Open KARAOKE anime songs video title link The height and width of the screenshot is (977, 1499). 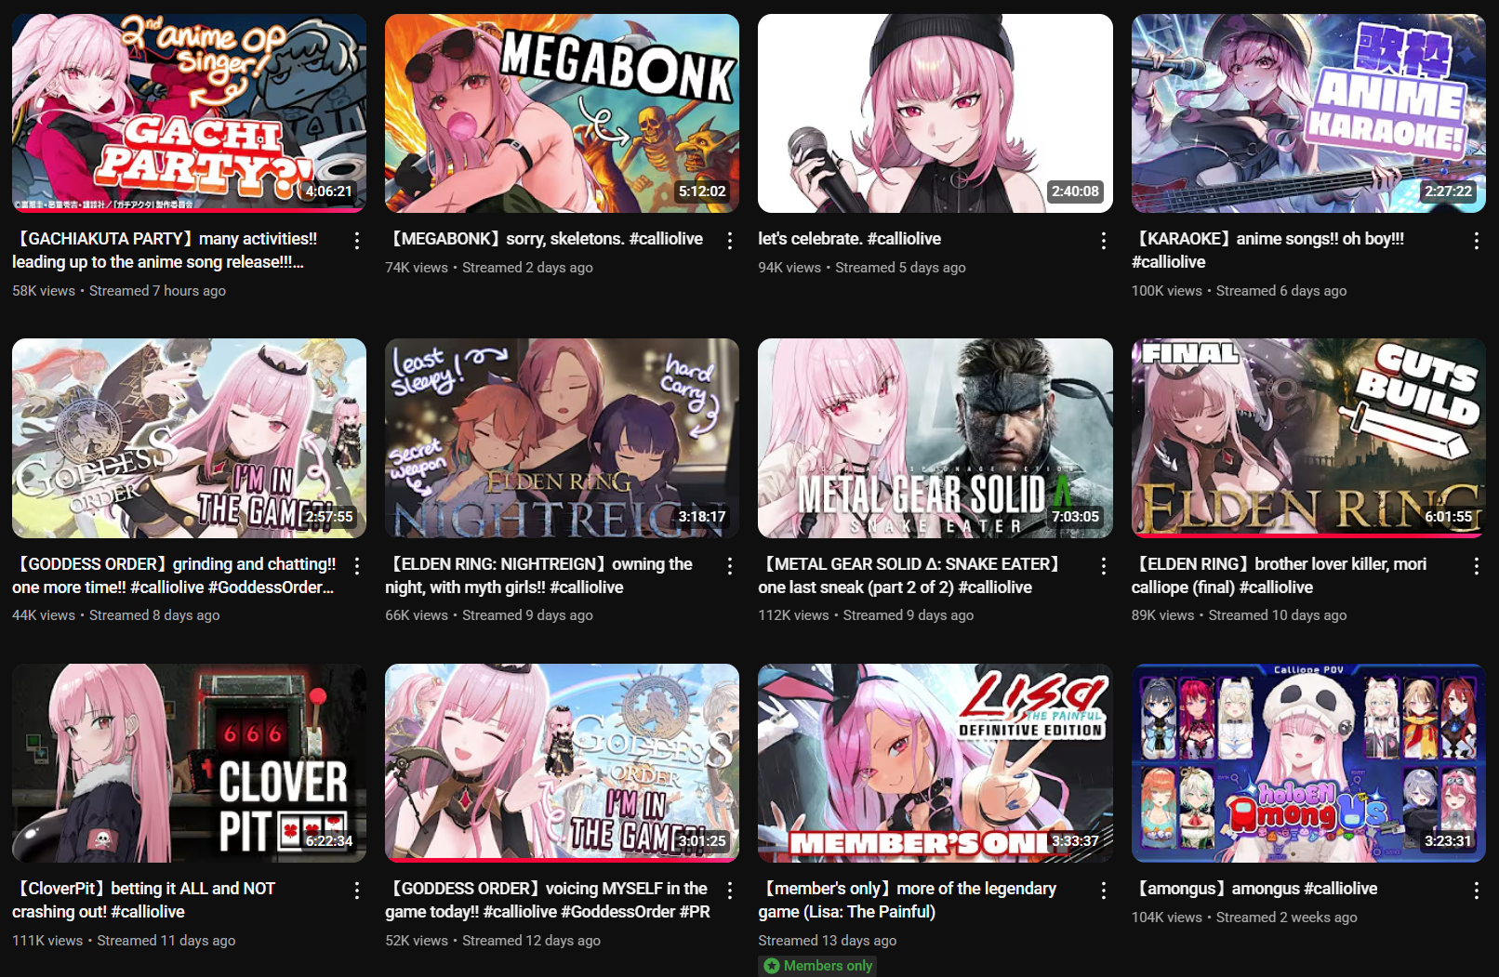point(1267,250)
